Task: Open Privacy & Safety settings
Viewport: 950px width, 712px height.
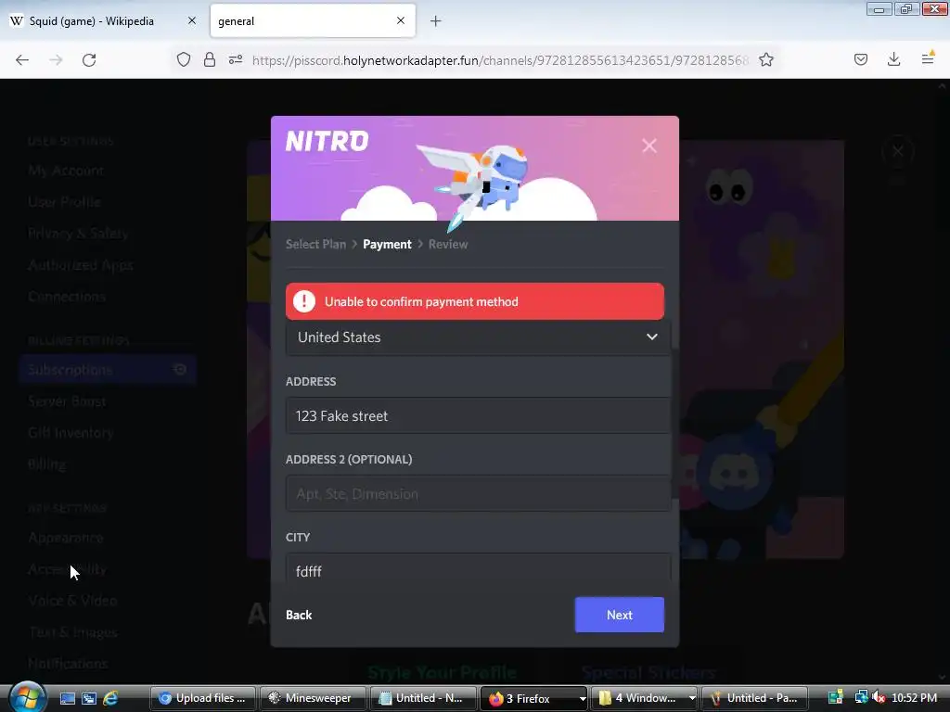Action: pyautogui.click(x=78, y=233)
